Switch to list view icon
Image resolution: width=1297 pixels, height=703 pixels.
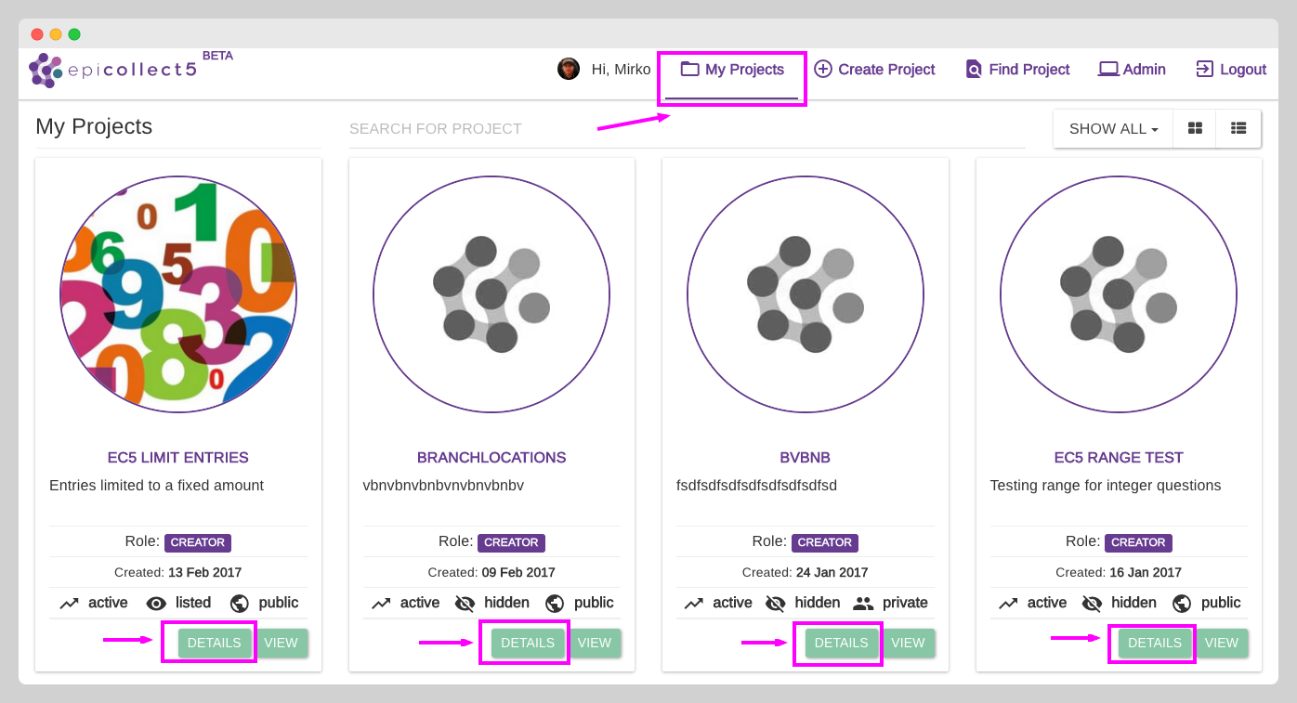tap(1238, 129)
